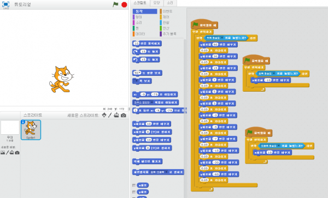Select the Sprite1 thumbnail in sprite list
Image resolution: width=328 pixels, height=198 pixels.
point(31,130)
